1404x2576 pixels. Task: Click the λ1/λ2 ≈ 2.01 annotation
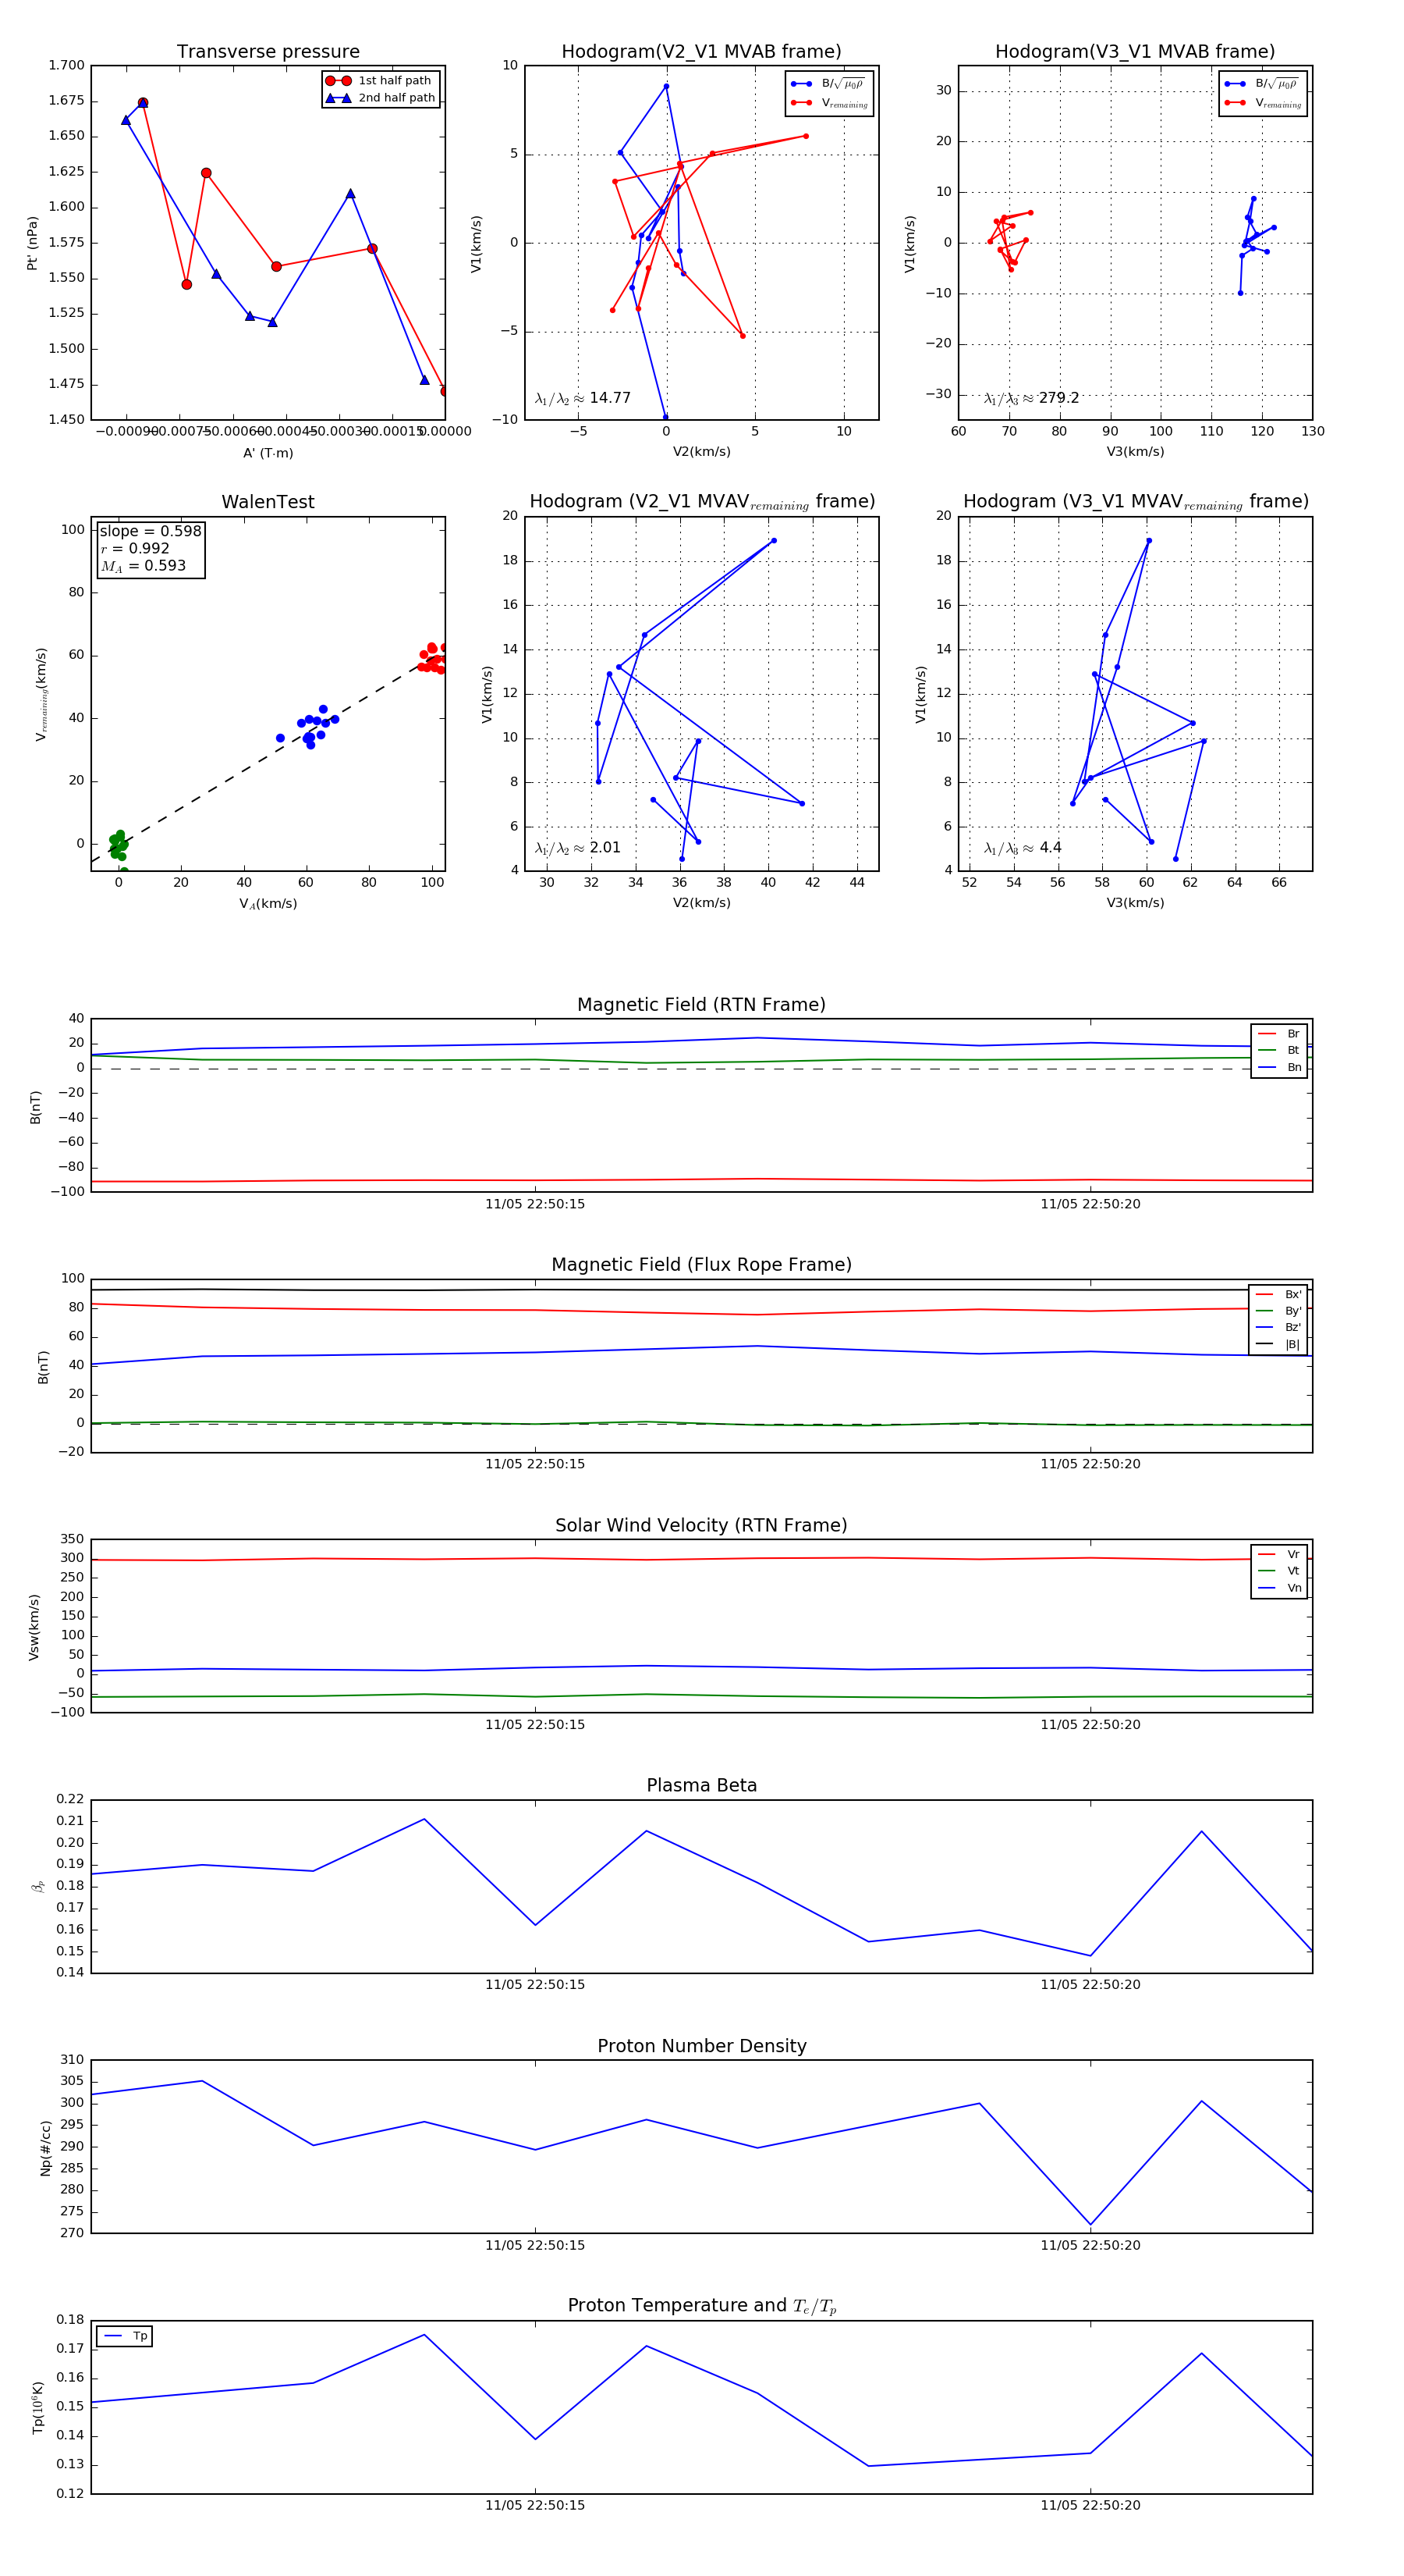point(577,848)
